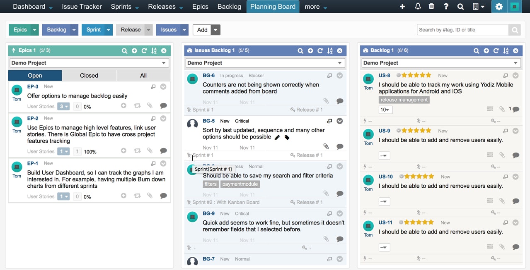Open the Demo Project dropdown in Epics panel

pos(89,63)
